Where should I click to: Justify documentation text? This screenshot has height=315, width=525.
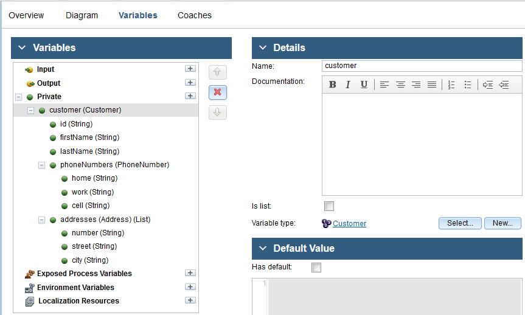tap(432, 85)
